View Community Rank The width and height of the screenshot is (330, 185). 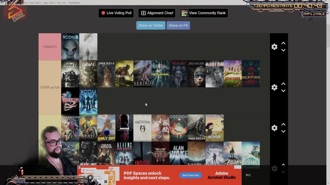204,13
